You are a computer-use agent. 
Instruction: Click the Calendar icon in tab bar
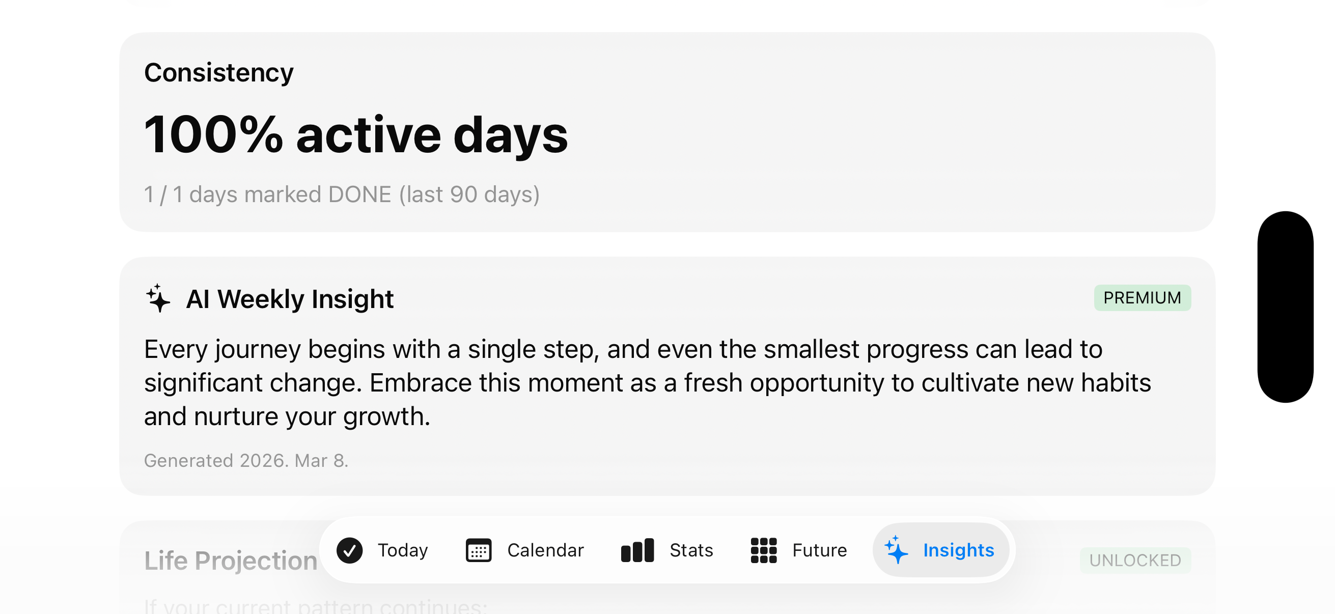pos(478,550)
